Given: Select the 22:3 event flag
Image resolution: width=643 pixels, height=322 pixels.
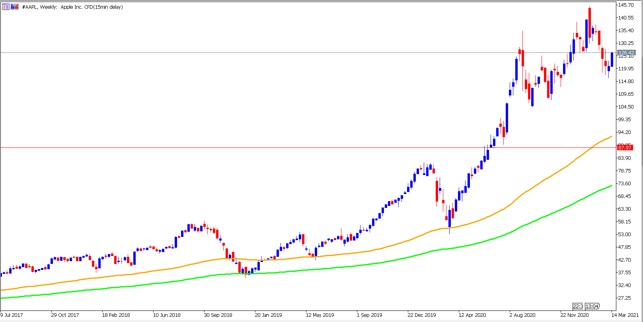Looking at the screenshot, I should click(x=578, y=306).
